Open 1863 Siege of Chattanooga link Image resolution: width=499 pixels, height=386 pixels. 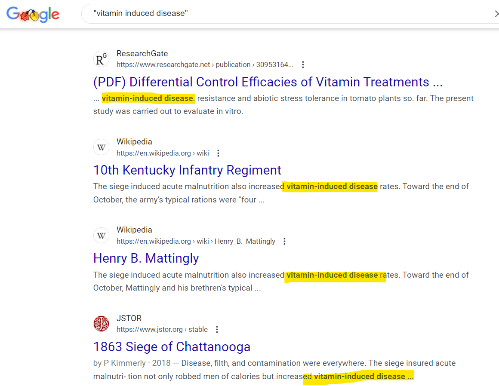(x=172, y=346)
